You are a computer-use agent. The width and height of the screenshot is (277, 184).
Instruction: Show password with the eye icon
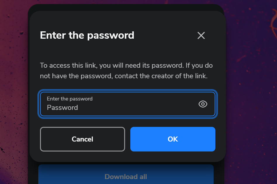203,104
